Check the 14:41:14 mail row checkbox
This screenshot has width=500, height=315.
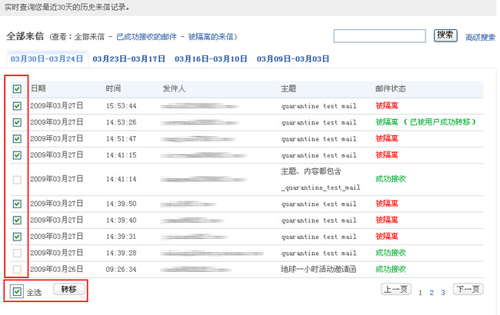(x=17, y=179)
